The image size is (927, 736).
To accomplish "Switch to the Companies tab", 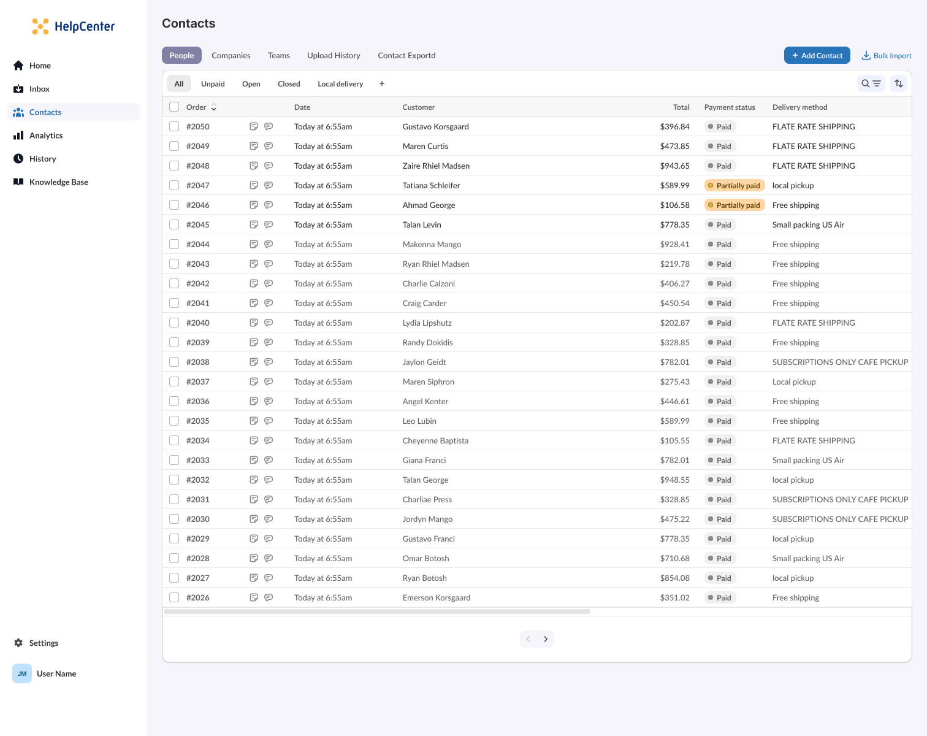I will (231, 55).
